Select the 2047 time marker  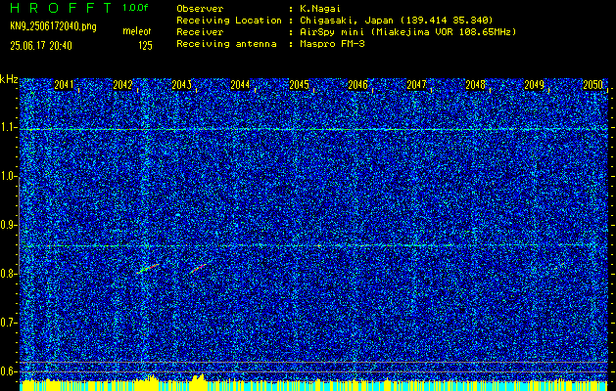tap(416, 85)
